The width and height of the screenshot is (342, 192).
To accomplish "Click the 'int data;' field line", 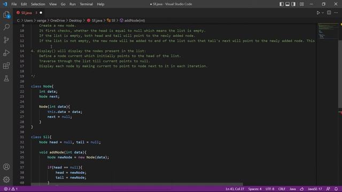I will pos(48,91).
